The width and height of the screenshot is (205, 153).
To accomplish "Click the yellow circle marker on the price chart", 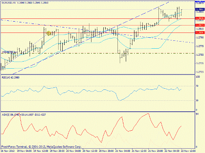I will point(48,33).
